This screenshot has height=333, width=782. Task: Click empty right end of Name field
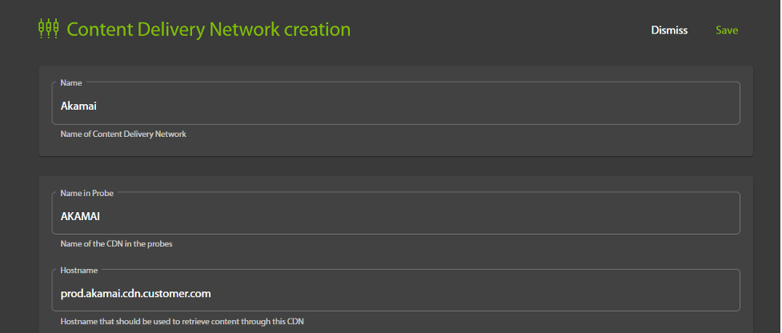click(704, 105)
